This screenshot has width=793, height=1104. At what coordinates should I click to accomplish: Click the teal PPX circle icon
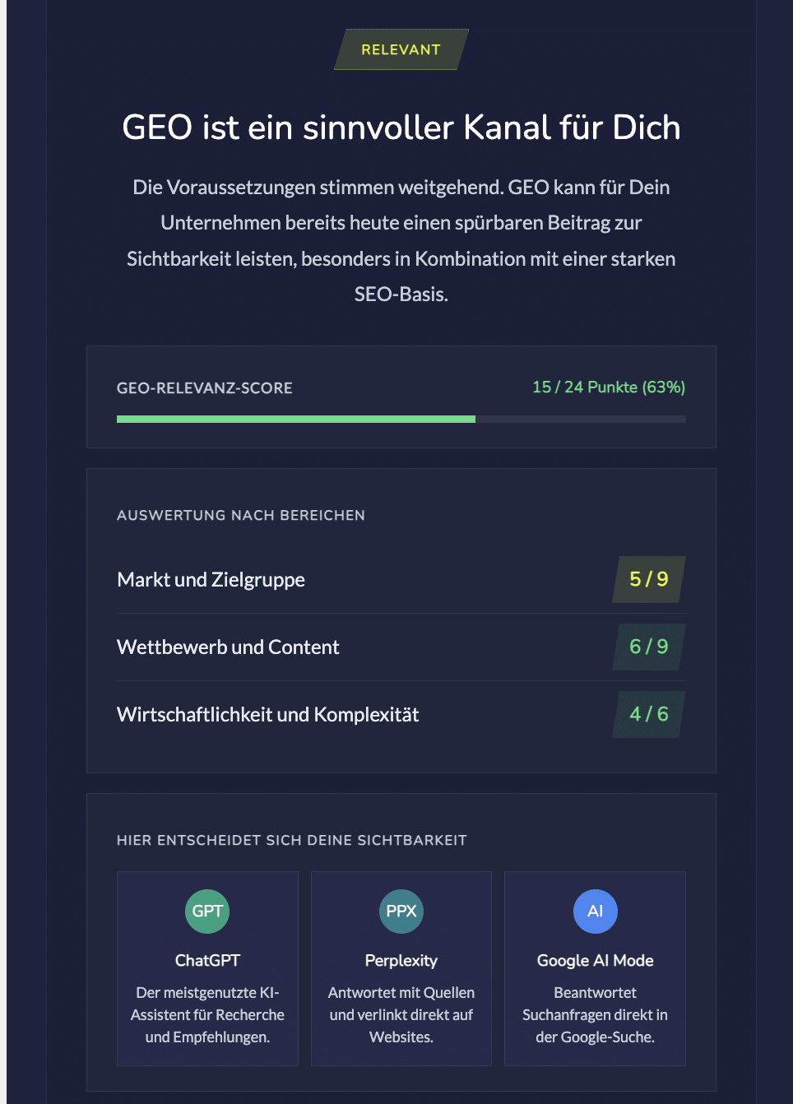[x=401, y=911]
